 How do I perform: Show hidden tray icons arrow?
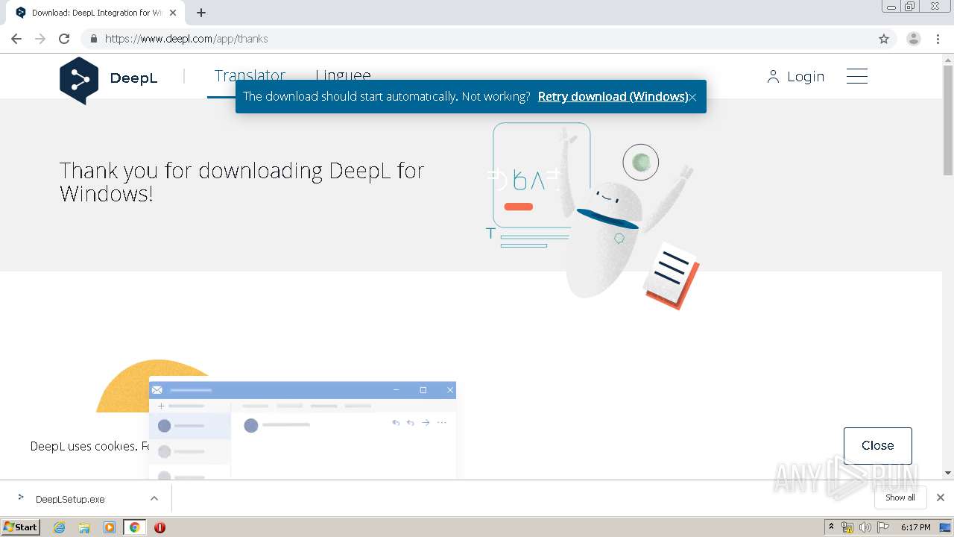831,527
